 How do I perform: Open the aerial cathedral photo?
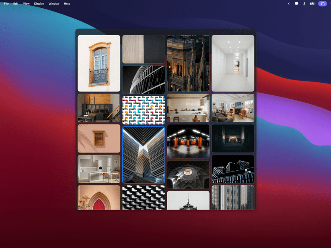pos(188,62)
